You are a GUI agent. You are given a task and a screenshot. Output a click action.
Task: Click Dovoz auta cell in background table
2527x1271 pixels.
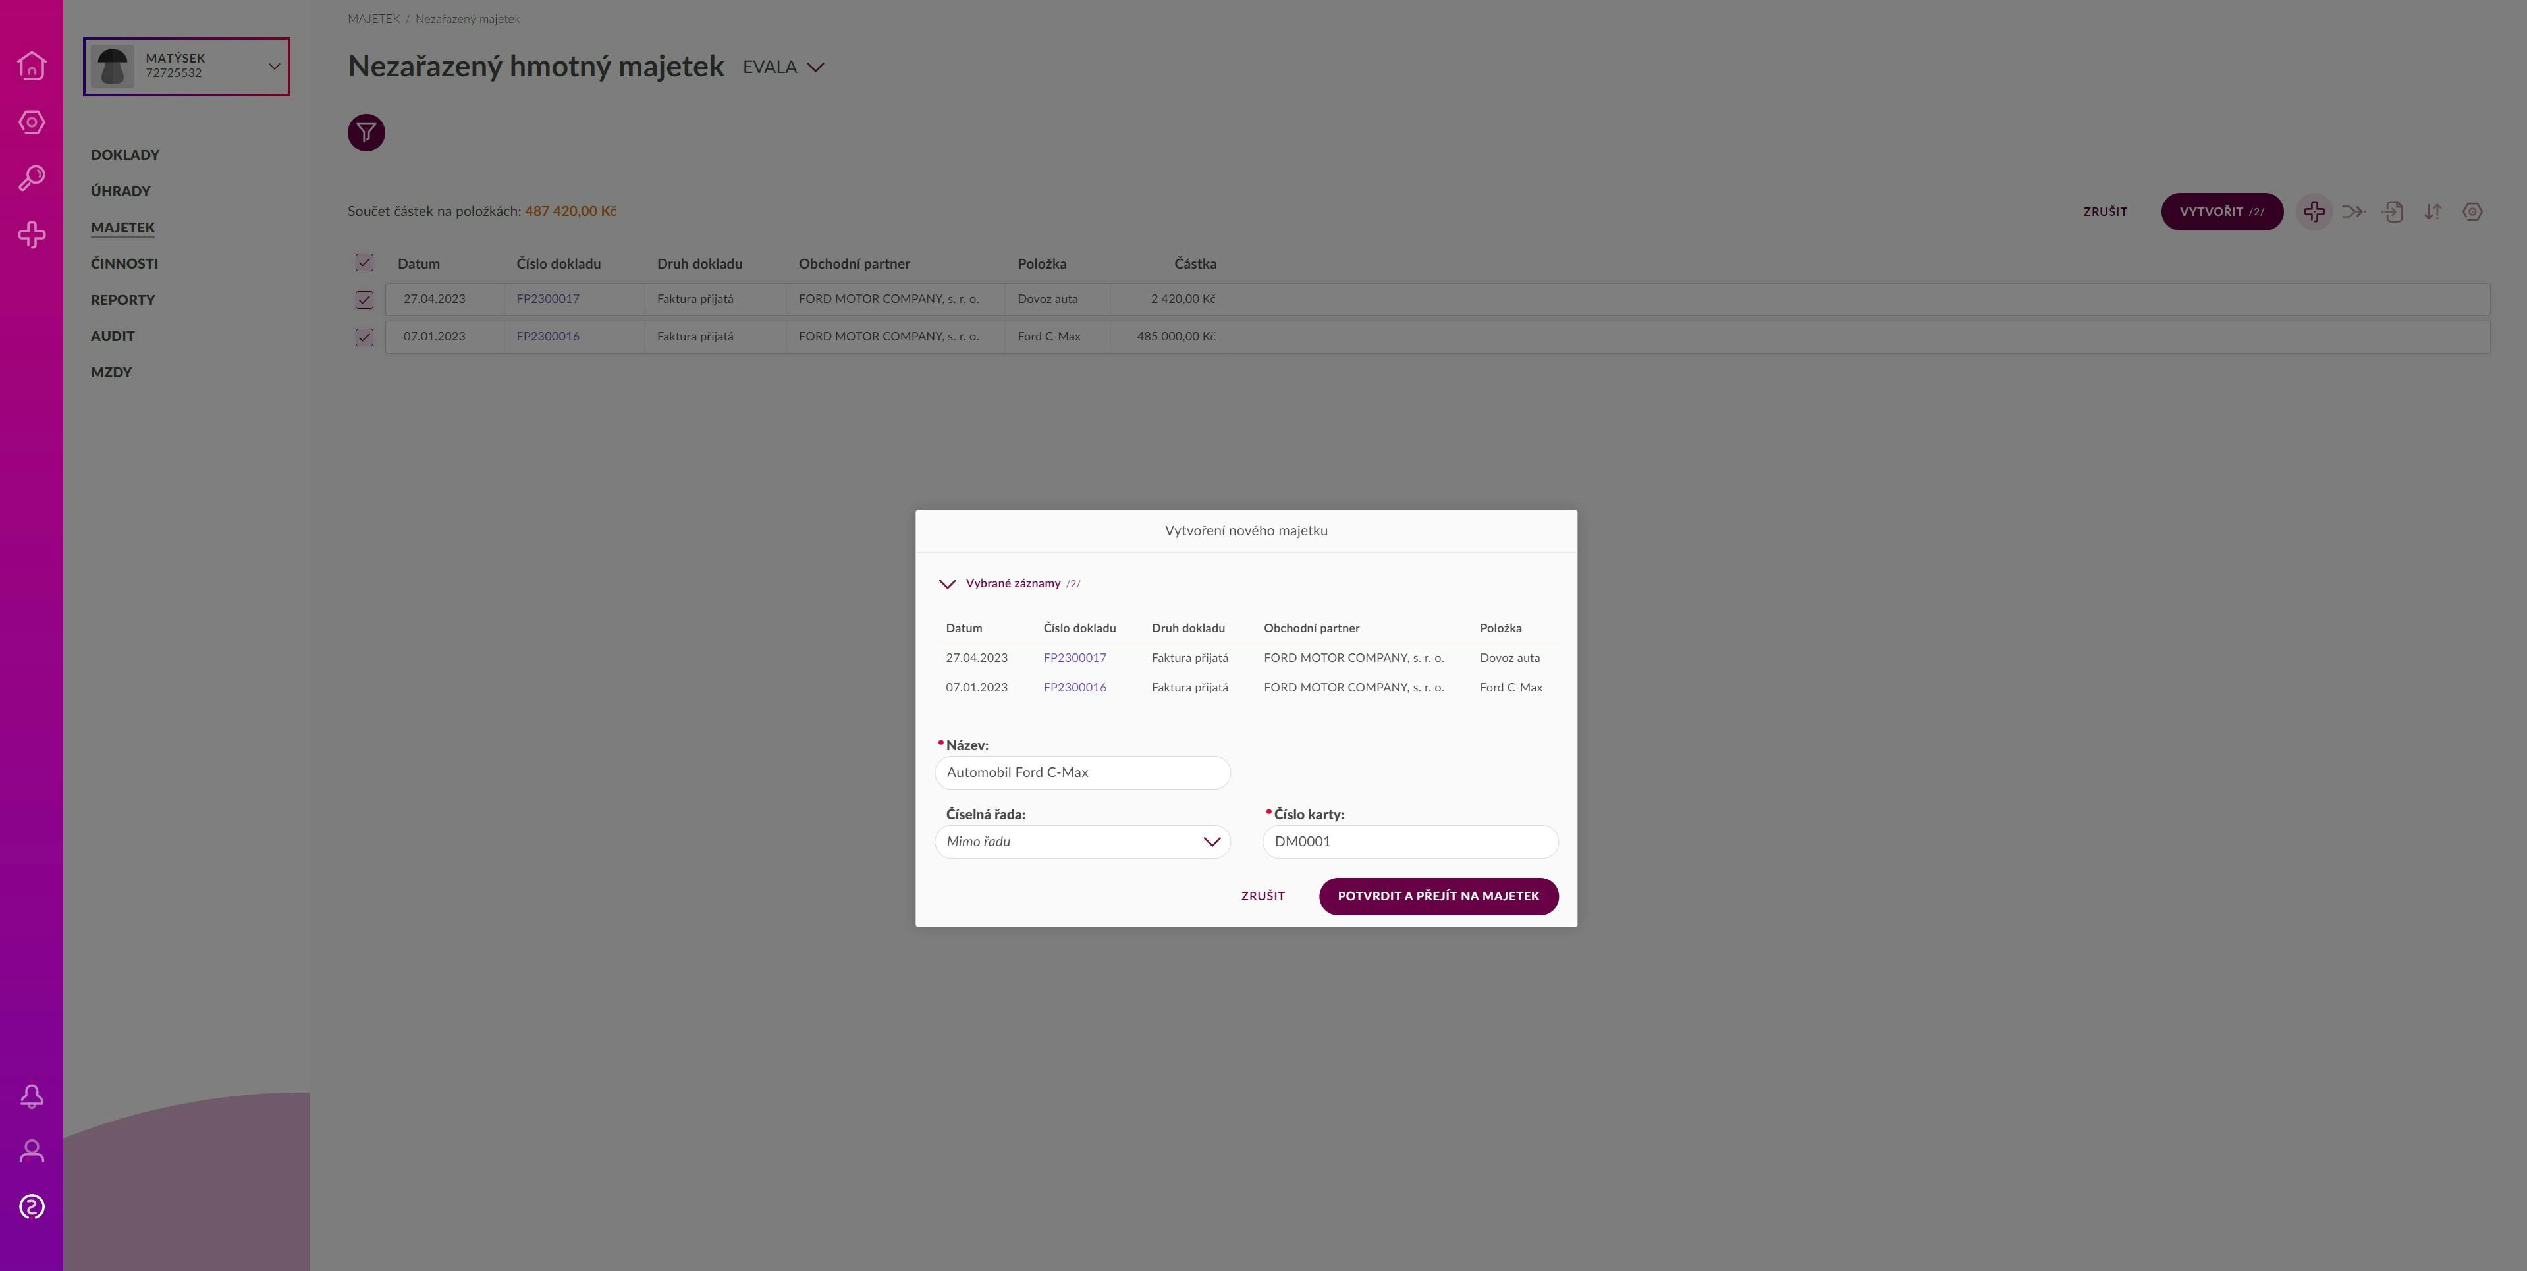pos(1046,299)
